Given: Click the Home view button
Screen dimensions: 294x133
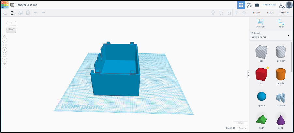Looking at the screenshot, I should [5, 37].
